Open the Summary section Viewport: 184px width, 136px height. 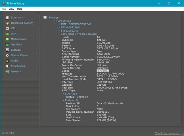tap(17, 18)
